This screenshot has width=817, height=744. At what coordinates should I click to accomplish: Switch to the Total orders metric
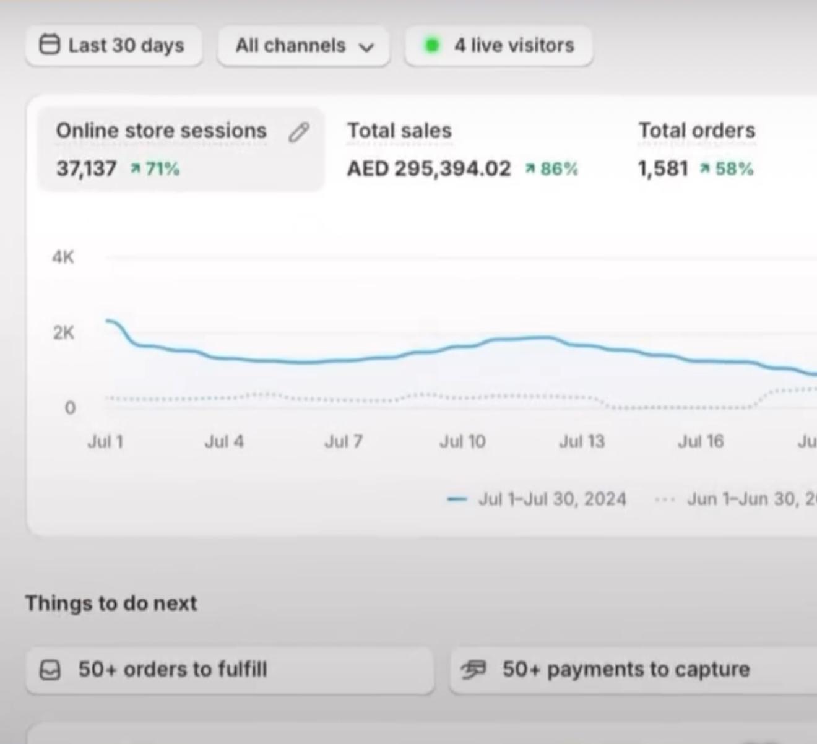pos(696,131)
